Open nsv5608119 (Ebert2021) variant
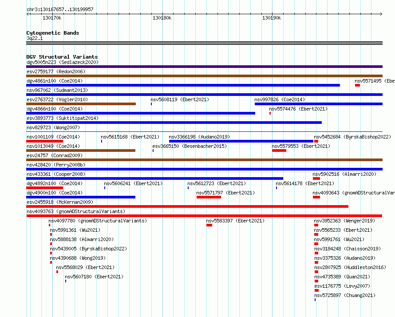 [180, 99]
